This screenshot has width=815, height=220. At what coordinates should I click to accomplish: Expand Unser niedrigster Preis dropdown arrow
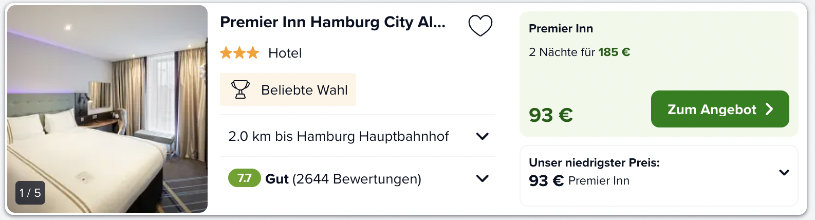(784, 172)
